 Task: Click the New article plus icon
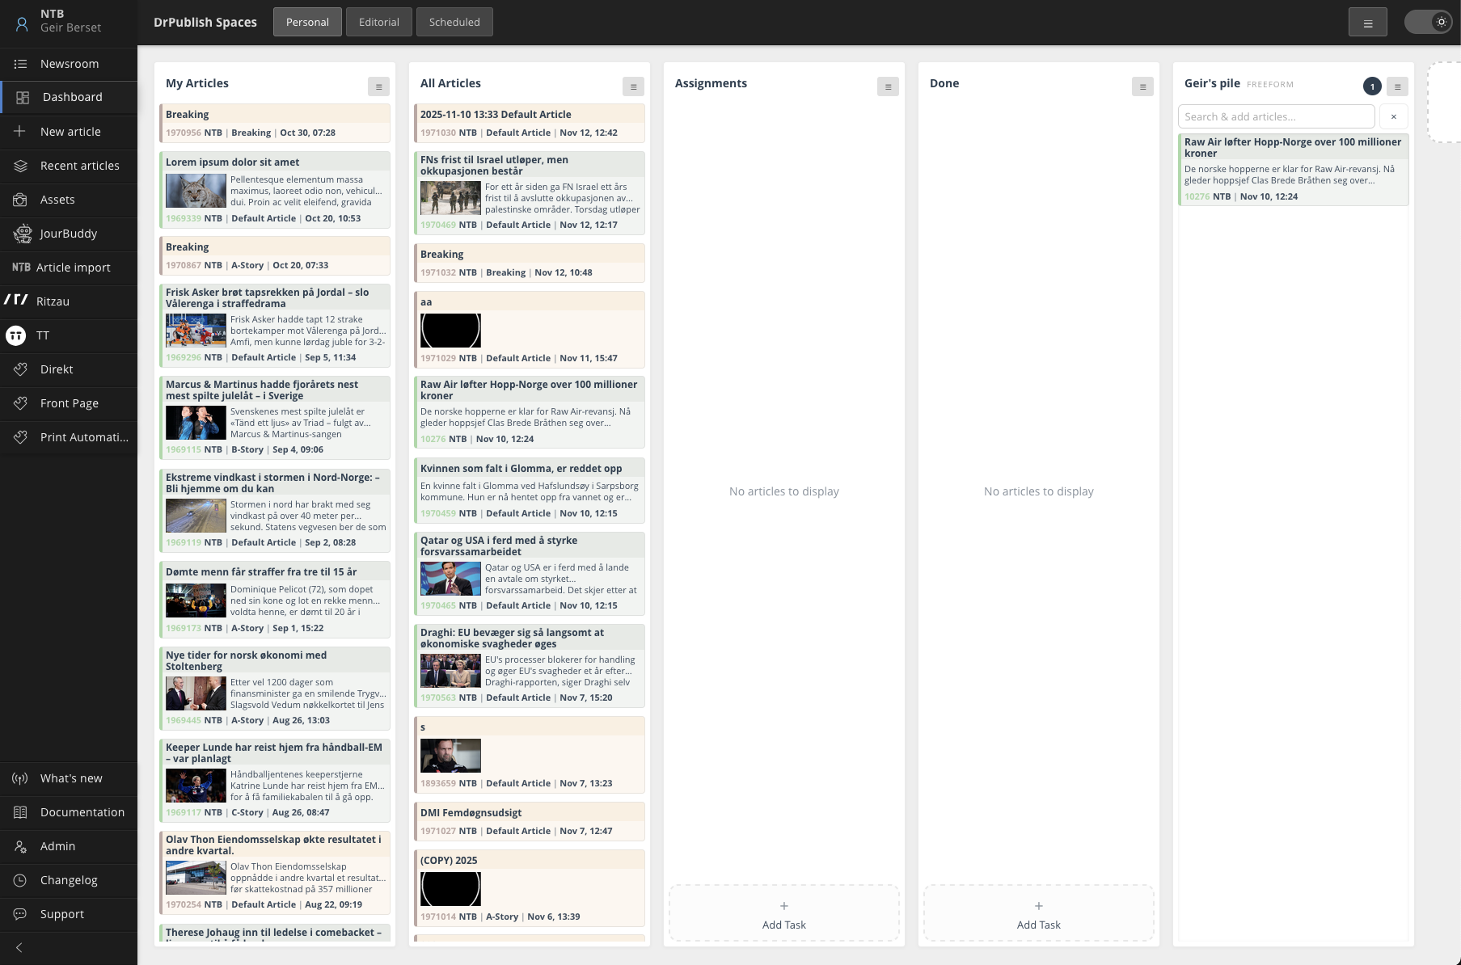19,131
